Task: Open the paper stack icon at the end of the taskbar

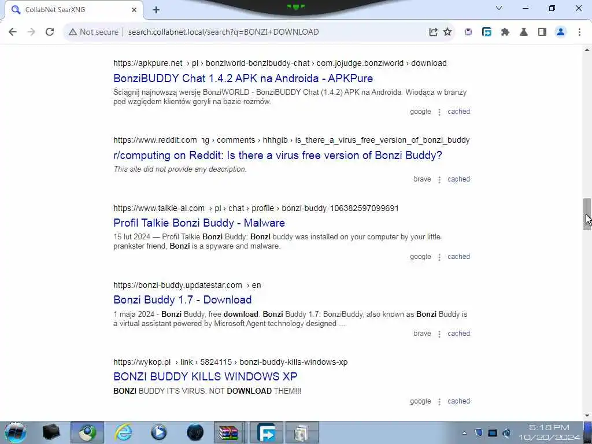Action: [302, 432]
